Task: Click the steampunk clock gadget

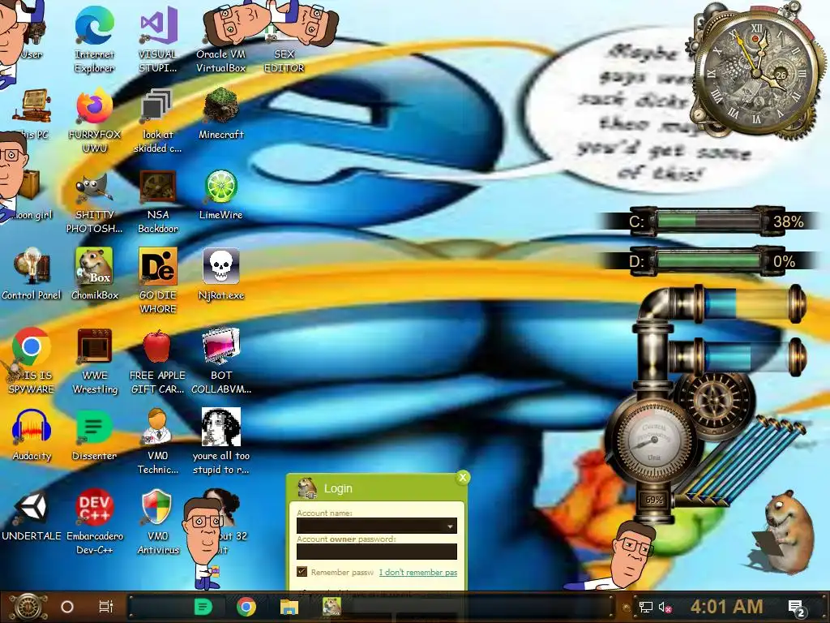Action: (x=757, y=71)
